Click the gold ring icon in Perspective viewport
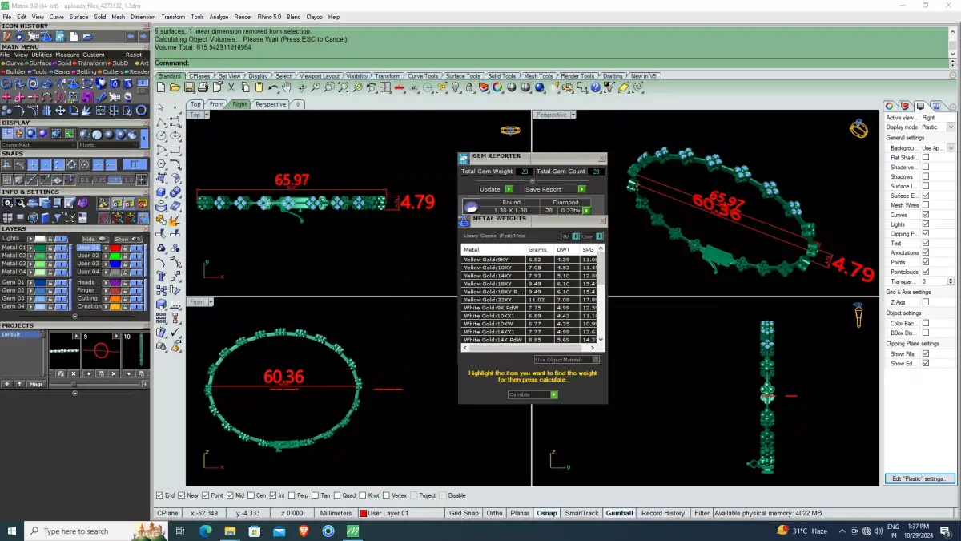This screenshot has width=961, height=541. 858,128
